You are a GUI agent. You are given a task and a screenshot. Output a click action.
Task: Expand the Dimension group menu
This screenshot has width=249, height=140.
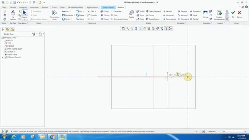[x=207, y=23]
